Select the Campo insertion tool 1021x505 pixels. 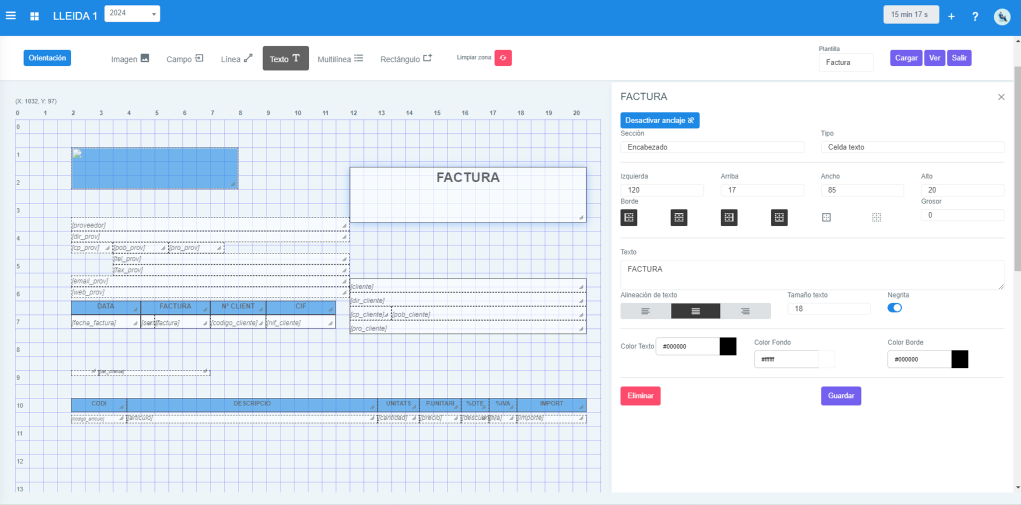click(184, 58)
